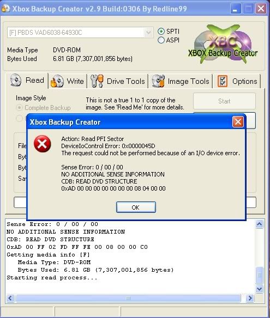Open the Drive Tools tab
The image size is (270, 318).
[118, 81]
